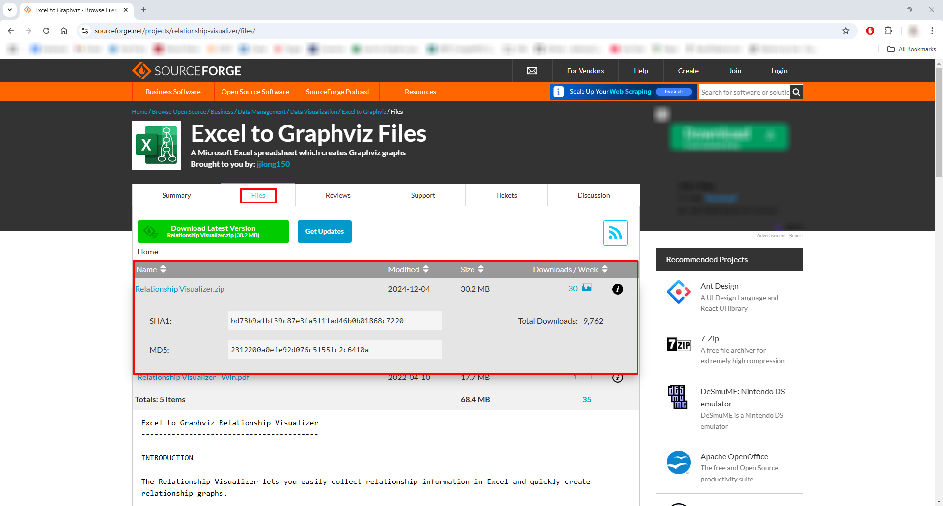Image resolution: width=943 pixels, height=506 pixels.
Task: Click the info icon for Relationship Visualizer.zip
Action: [617, 289]
